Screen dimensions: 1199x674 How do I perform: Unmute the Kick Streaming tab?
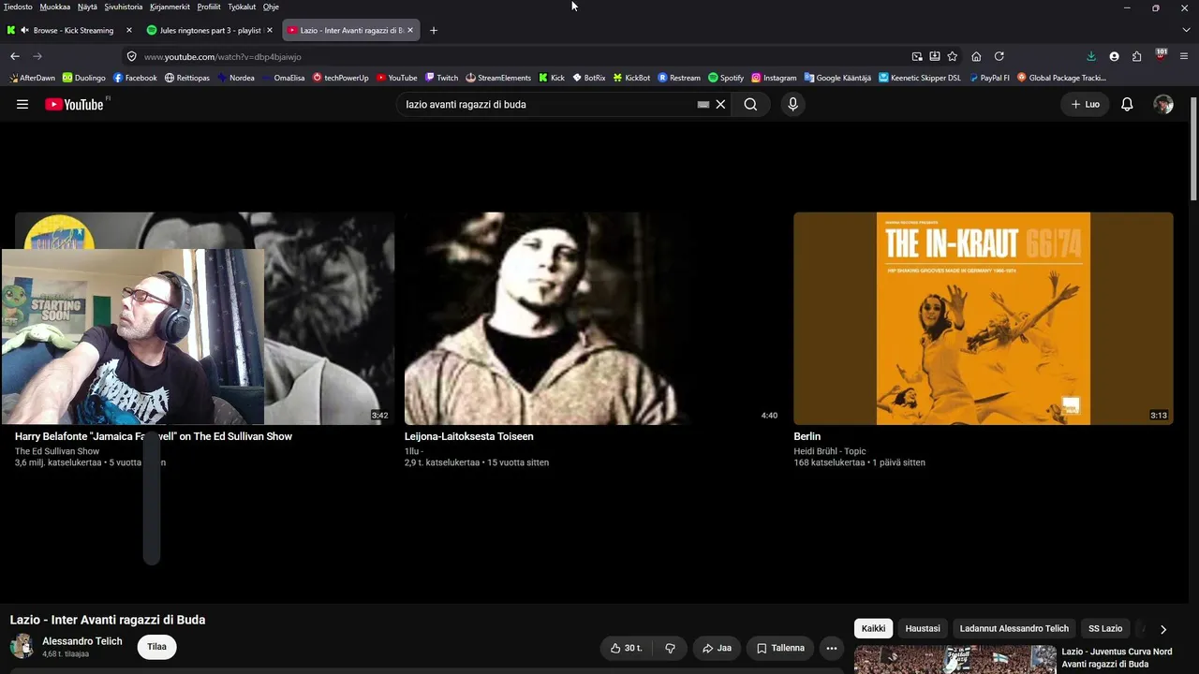pyautogui.click(x=24, y=30)
